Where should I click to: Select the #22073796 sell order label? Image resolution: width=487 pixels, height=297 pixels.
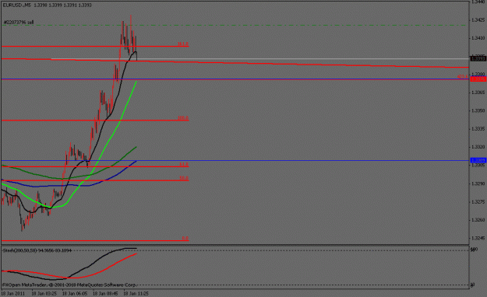(x=19, y=23)
